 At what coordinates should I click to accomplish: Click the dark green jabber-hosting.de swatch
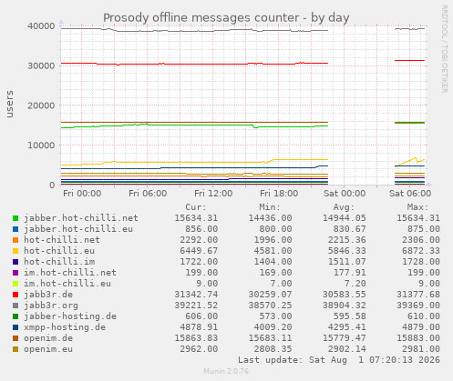coord(15,316)
